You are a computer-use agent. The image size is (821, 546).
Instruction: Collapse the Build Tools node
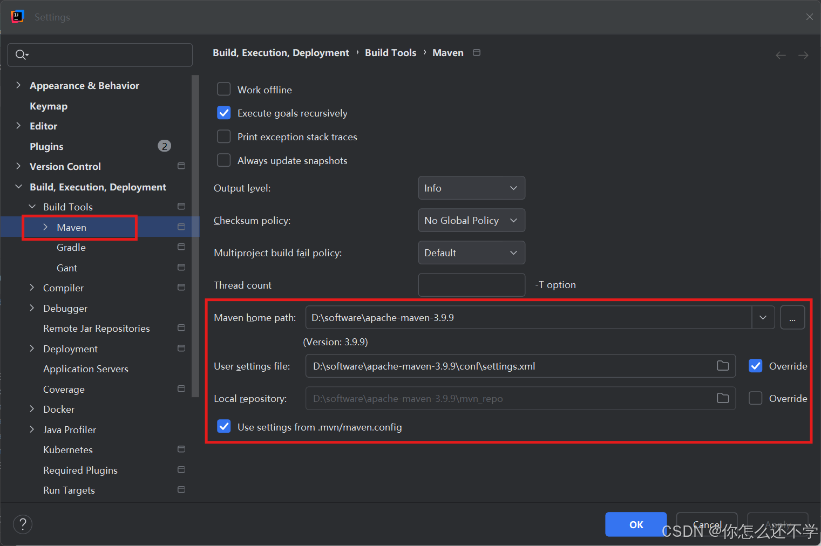coord(32,207)
